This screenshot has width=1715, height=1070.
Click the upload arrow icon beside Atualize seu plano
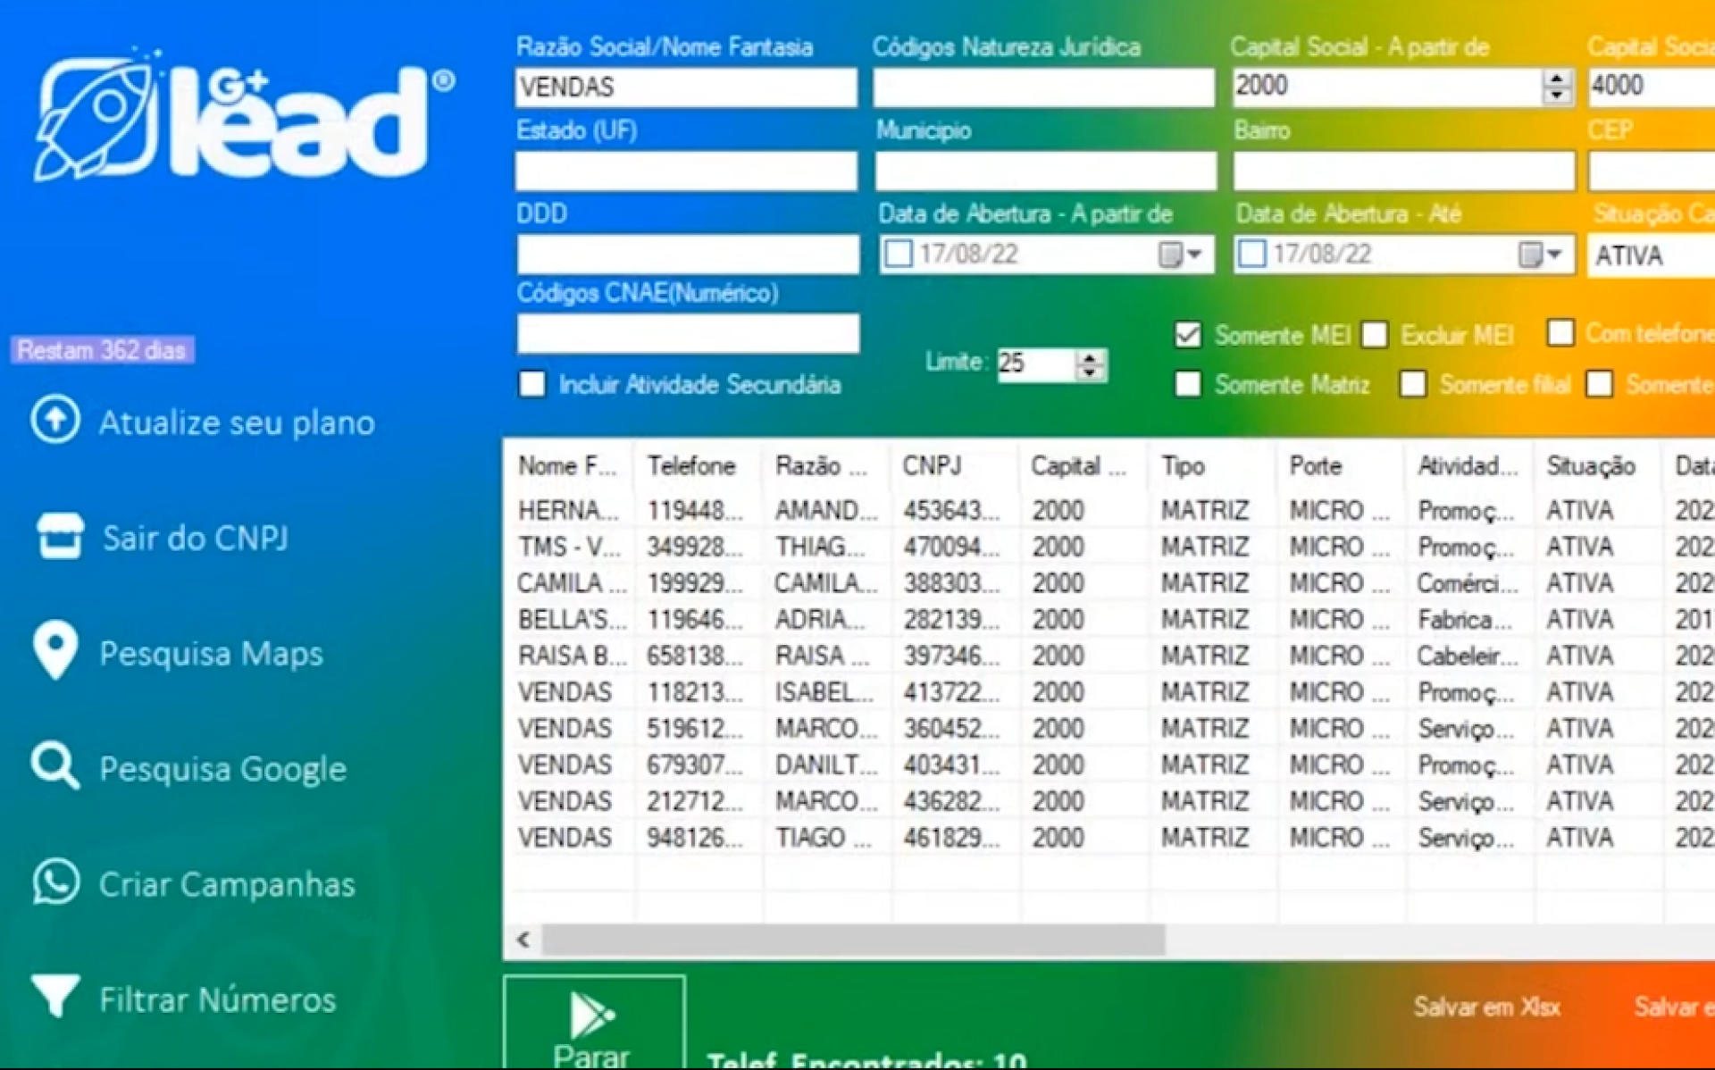(x=55, y=420)
